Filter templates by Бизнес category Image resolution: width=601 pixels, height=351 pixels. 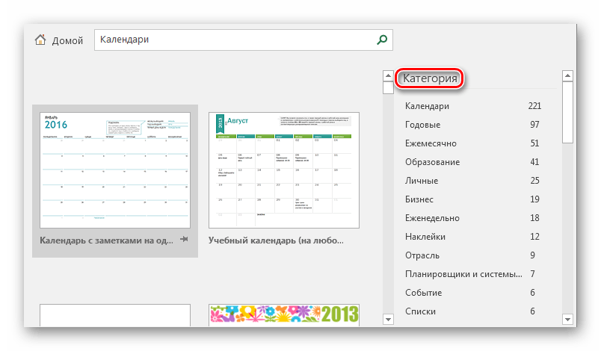(419, 199)
